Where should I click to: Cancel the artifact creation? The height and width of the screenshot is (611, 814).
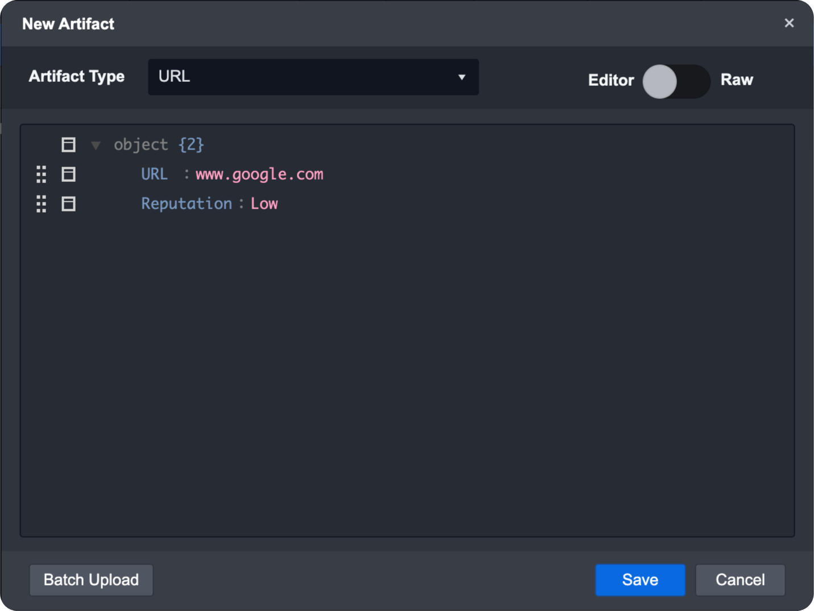coord(740,580)
